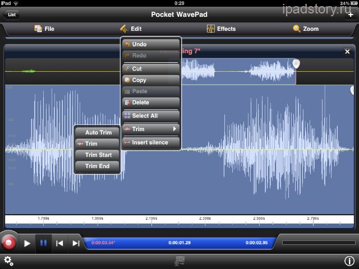Add new recording with plus button

(351, 15)
